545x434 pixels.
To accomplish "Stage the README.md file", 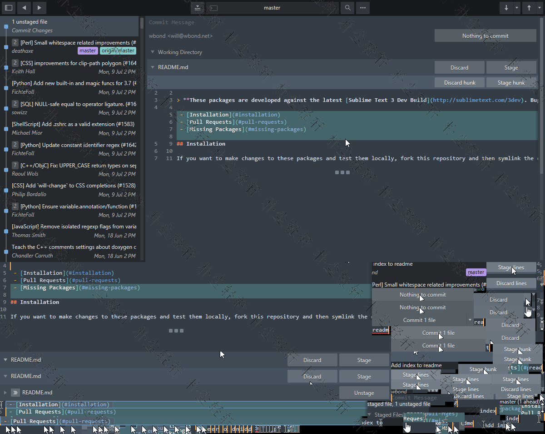I will tap(511, 67).
